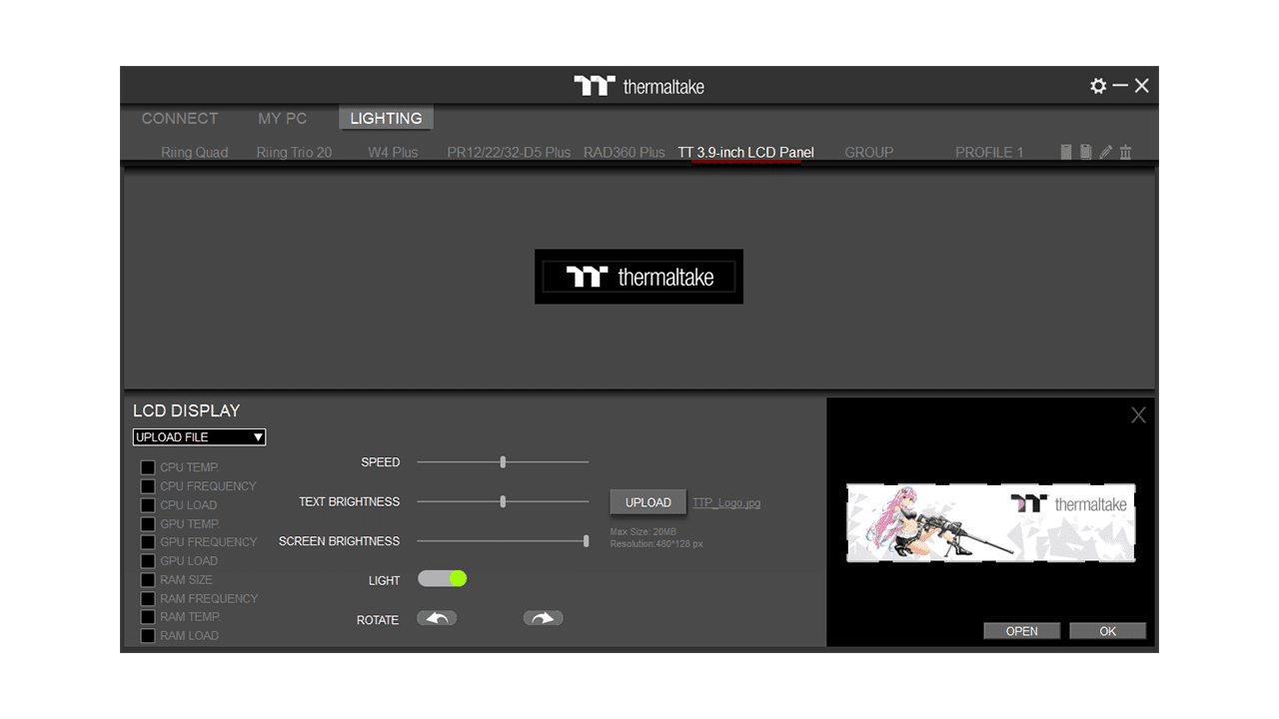Screen dimensions: 1279x719
Task: Tick the RAM SIZE checkbox
Action: 148,580
